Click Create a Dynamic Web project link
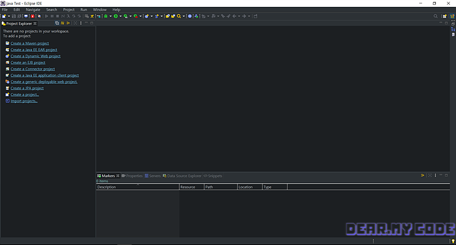This screenshot has height=245, width=456. click(36, 56)
